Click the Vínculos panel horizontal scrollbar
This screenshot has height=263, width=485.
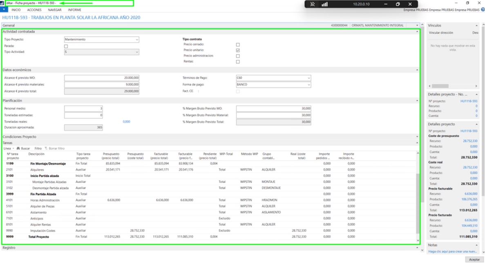440,86
